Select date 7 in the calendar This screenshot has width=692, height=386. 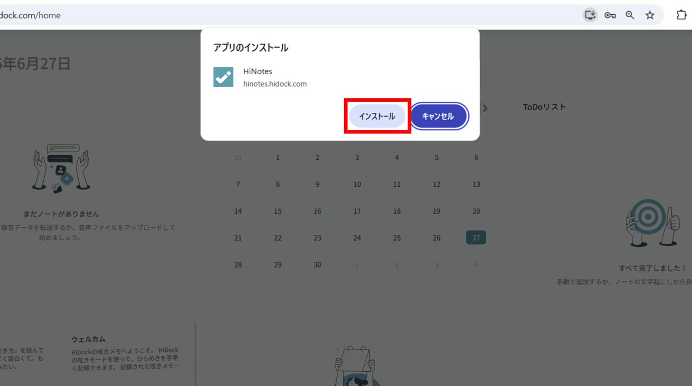[x=238, y=184]
